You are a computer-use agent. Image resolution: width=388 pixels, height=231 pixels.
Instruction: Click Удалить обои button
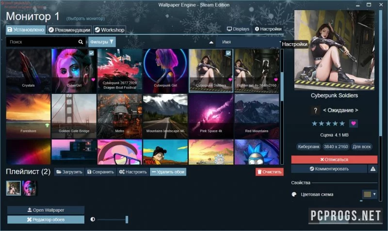click(x=168, y=172)
